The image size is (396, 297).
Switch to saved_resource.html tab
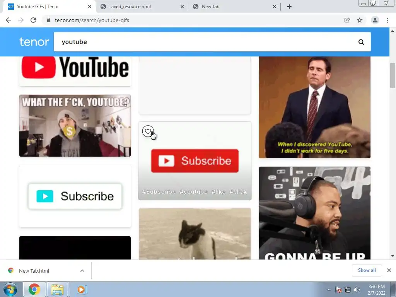coord(142,7)
